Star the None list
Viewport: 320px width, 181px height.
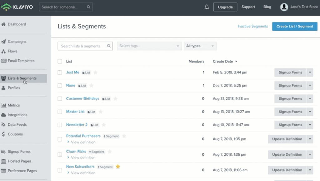92,85
